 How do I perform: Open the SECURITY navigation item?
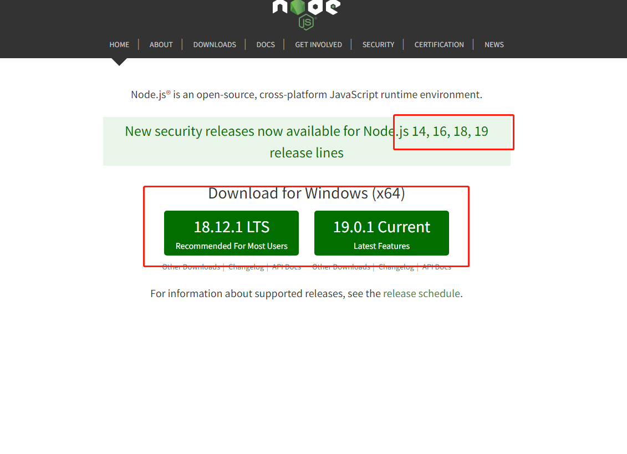coord(378,45)
